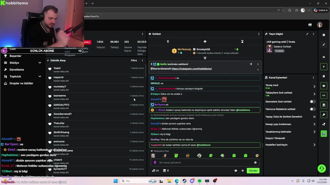The image size is (330, 185).
Task: Toggle Abonelere özel sohbet switch
Action: 312,102
